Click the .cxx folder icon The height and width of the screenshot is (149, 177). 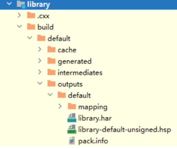coord(31,16)
